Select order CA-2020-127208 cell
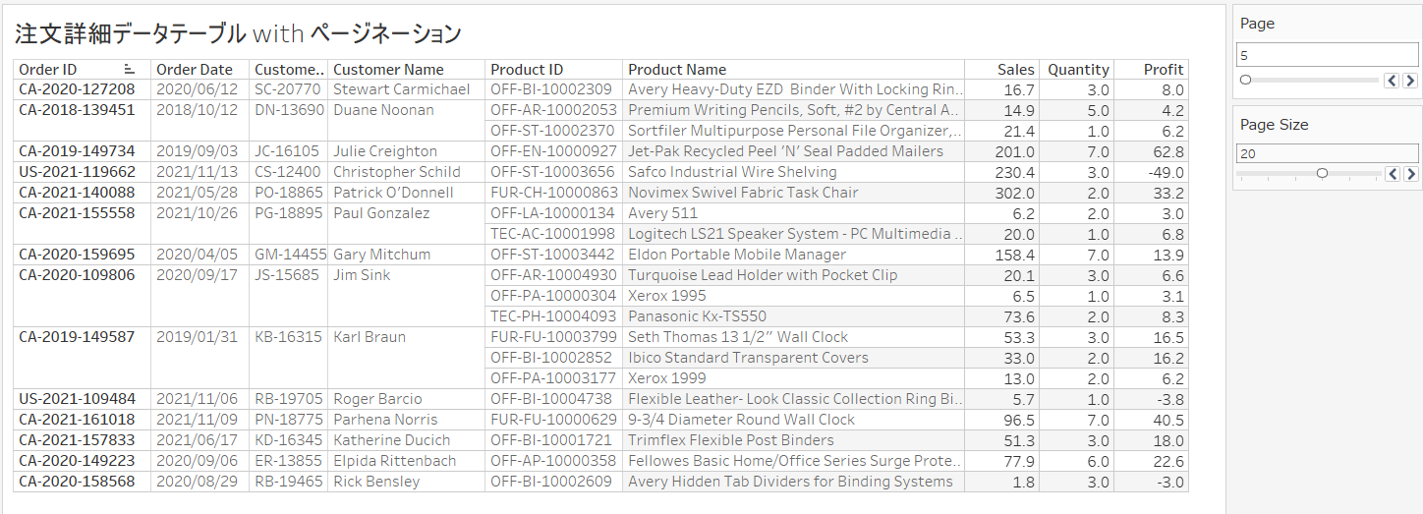Screen dimensions: 1423x514 tap(77, 89)
